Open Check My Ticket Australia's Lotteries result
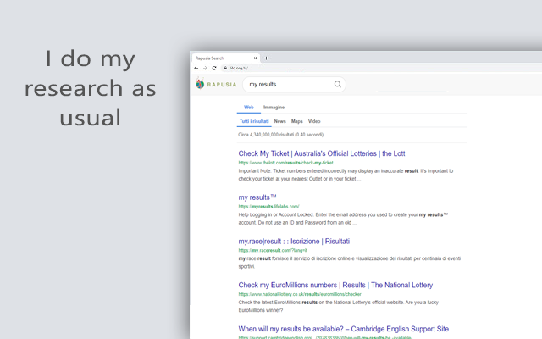542x339 pixels. 322,153
